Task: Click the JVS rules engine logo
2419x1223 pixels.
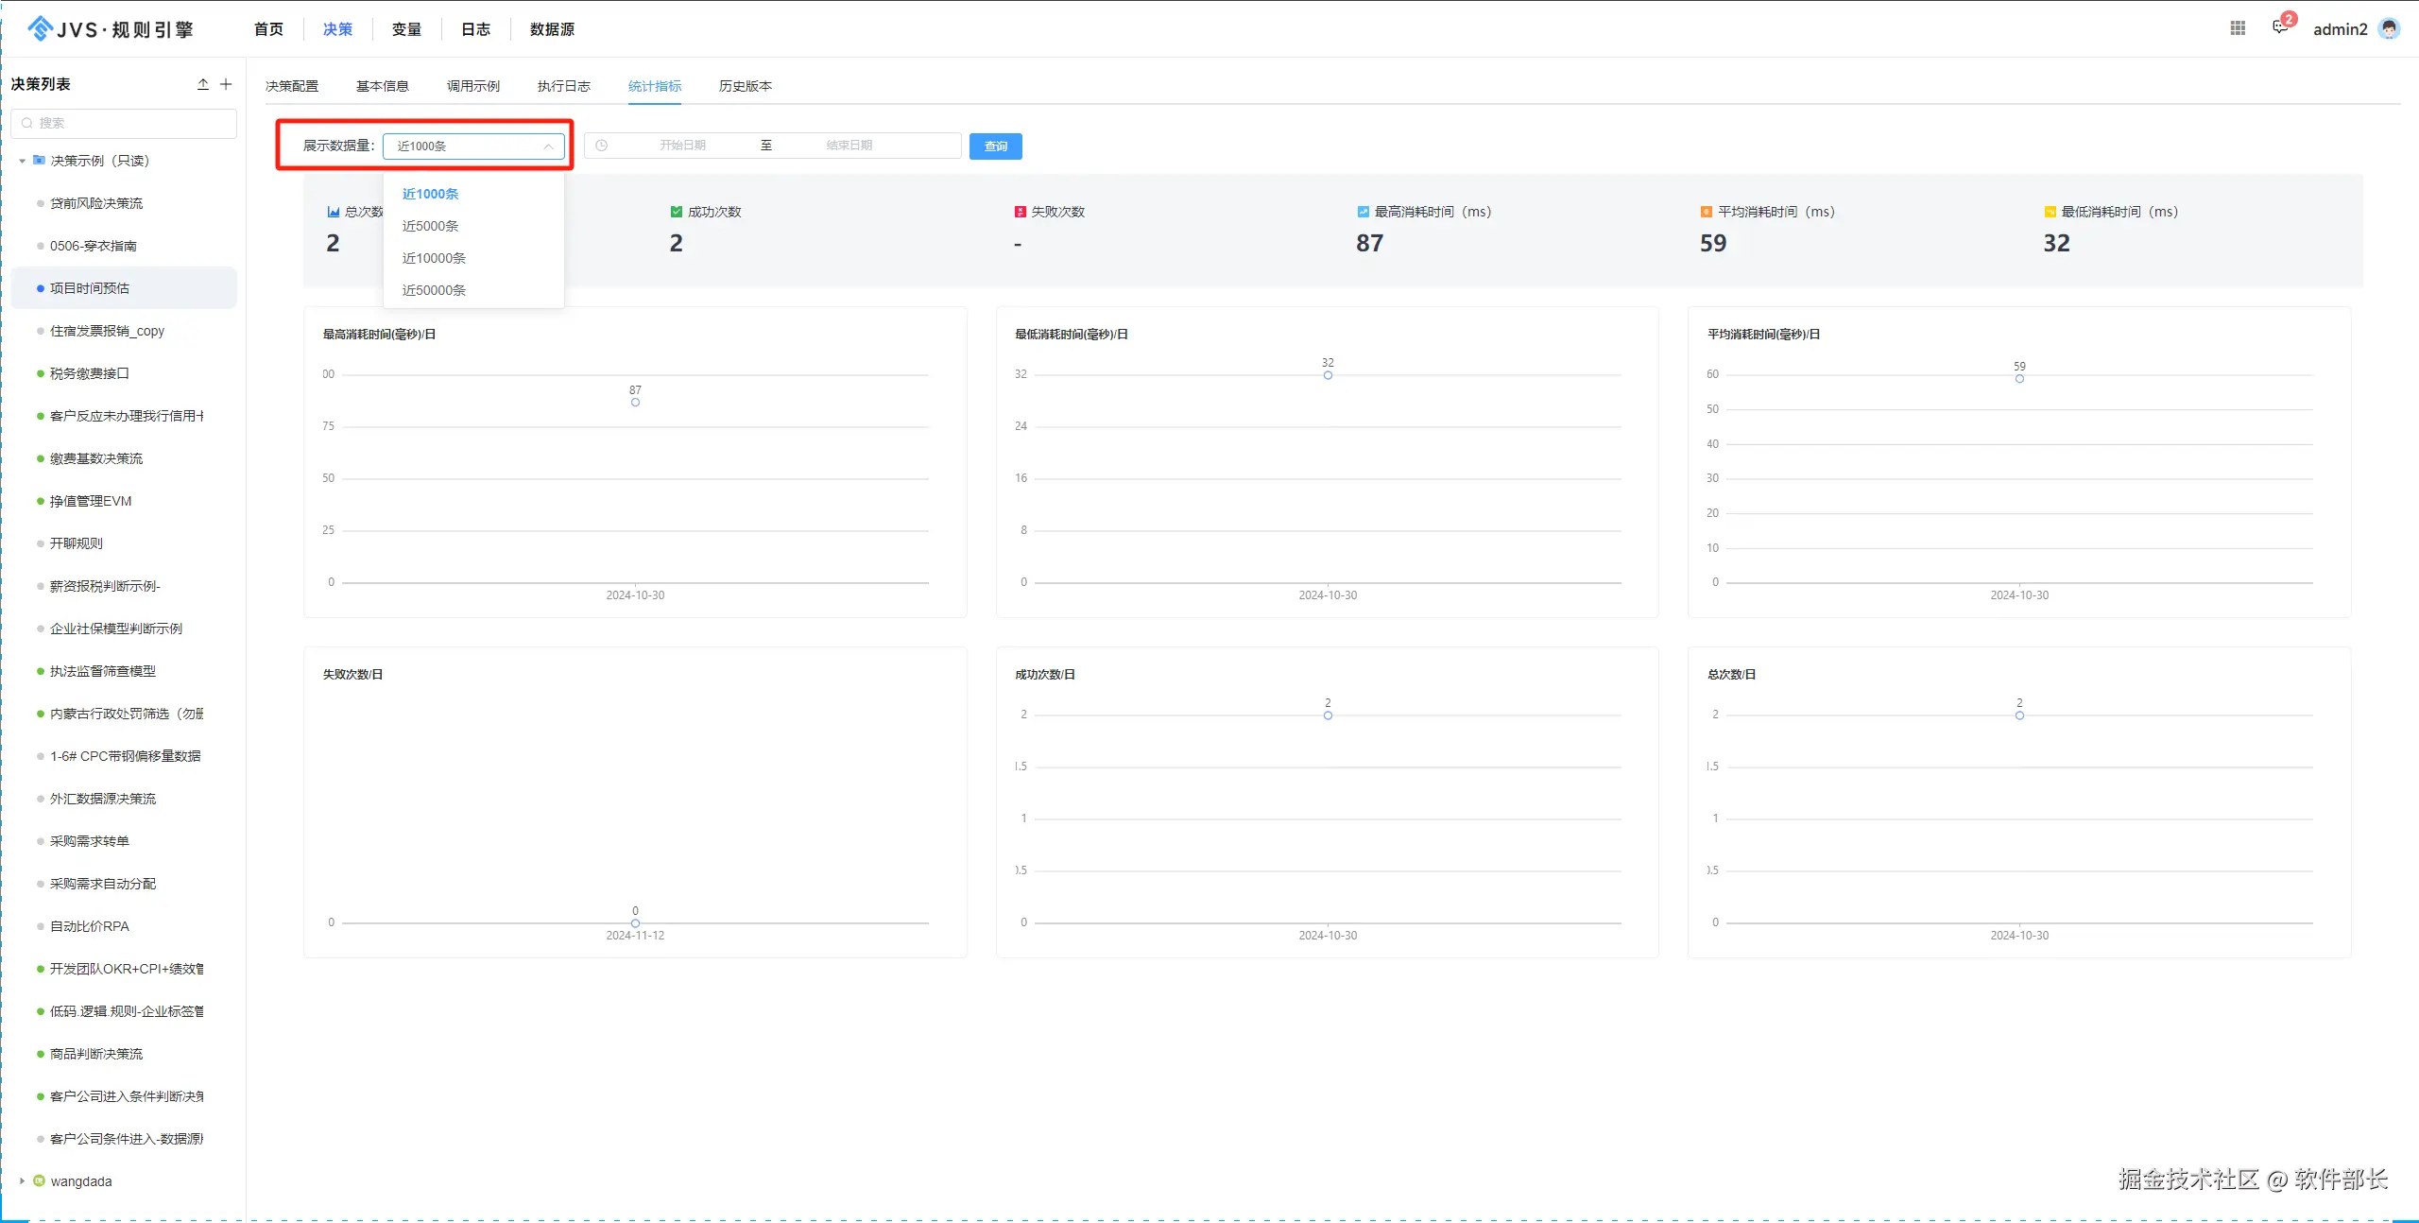Action: click(111, 28)
